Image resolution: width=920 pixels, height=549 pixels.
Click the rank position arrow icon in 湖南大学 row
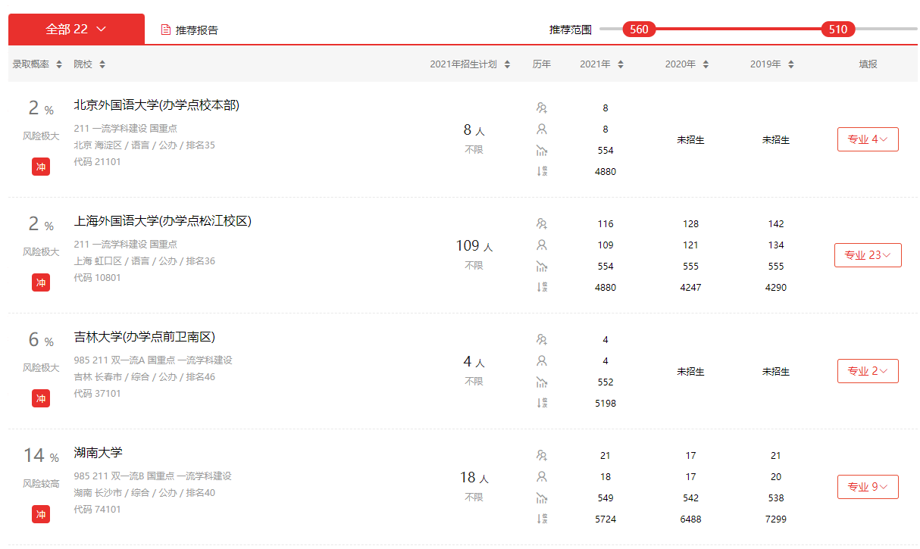point(542,519)
